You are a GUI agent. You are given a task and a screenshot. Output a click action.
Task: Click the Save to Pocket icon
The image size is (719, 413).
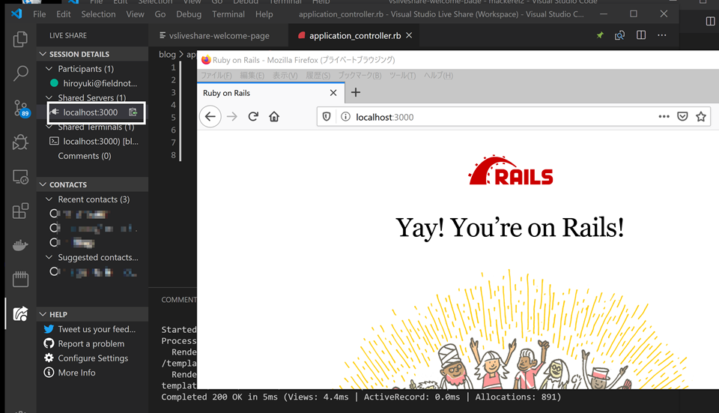click(682, 117)
